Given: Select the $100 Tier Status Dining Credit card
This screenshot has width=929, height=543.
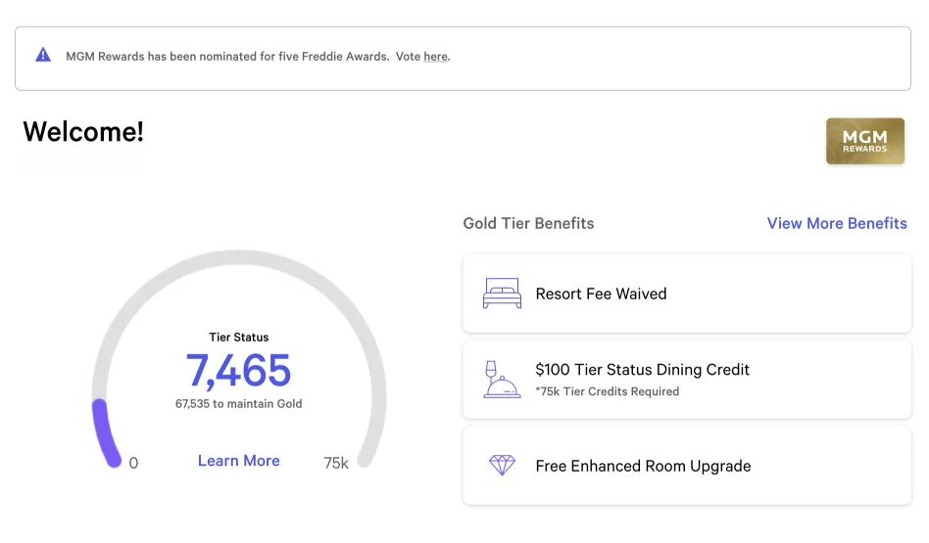Looking at the screenshot, I should pyautogui.click(x=687, y=380).
